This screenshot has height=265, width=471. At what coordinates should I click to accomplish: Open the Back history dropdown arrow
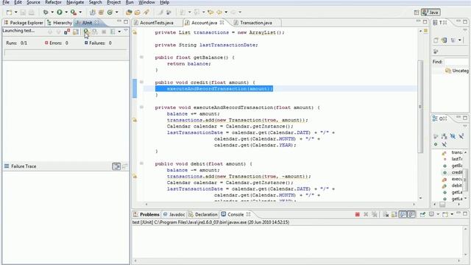[x=226, y=13]
